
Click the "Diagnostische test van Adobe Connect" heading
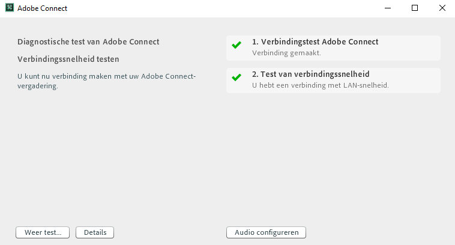[x=88, y=42]
